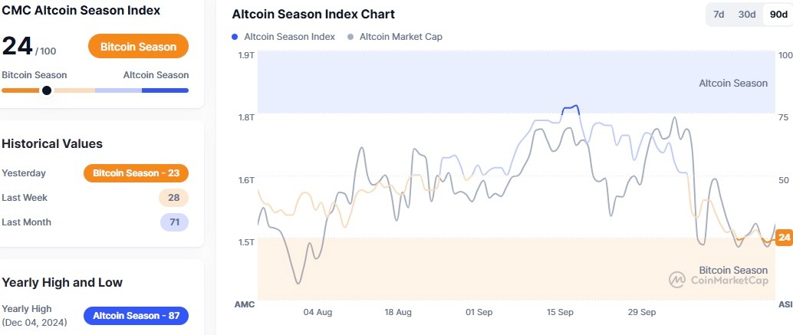Click the Altcoin Season - 87 badge

(x=136, y=316)
